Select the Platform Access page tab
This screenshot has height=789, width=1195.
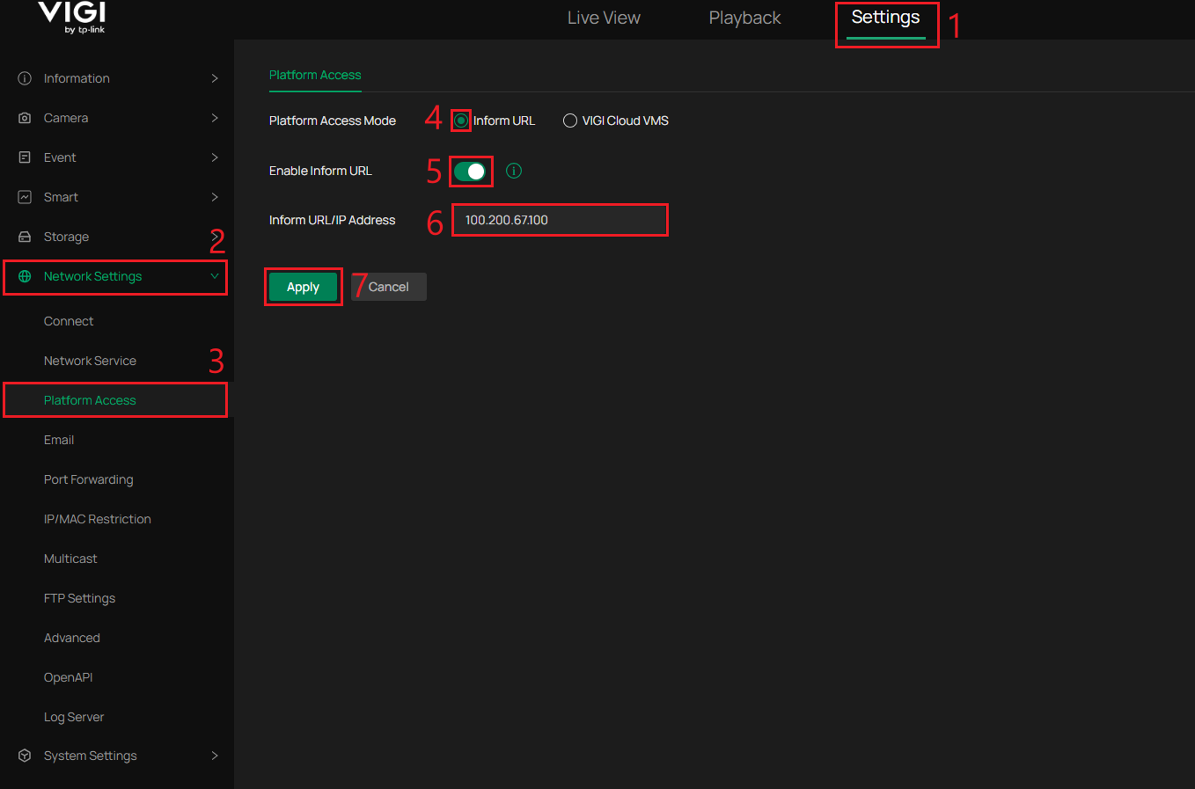[315, 75]
